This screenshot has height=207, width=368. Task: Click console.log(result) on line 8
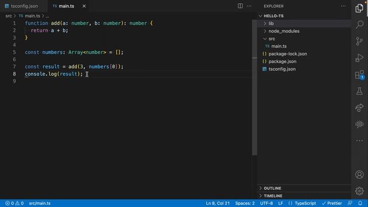tap(53, 74)
